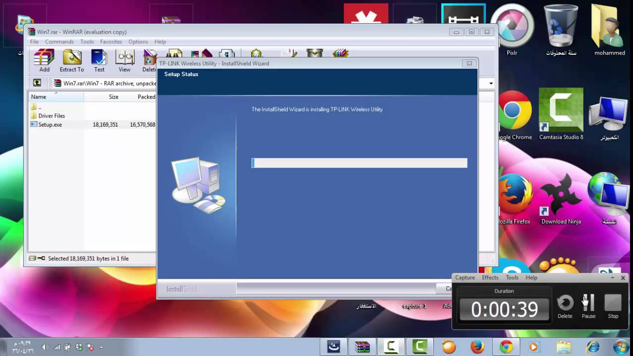Select the Recycle Bin desktop icon

click(x=561, y=30)
